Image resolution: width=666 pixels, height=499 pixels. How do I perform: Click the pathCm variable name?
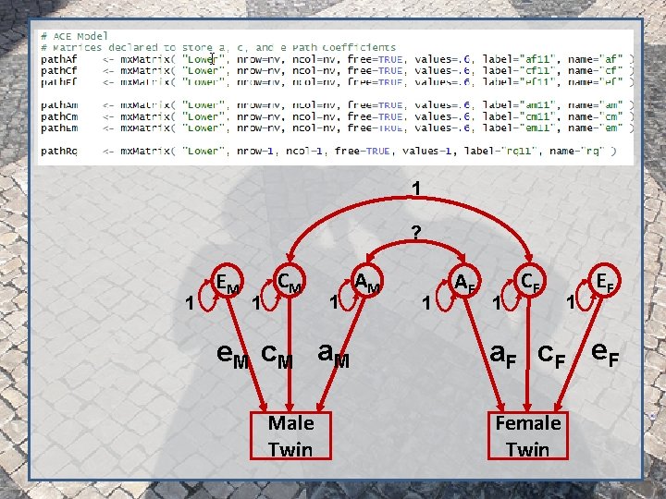(59, 116)
